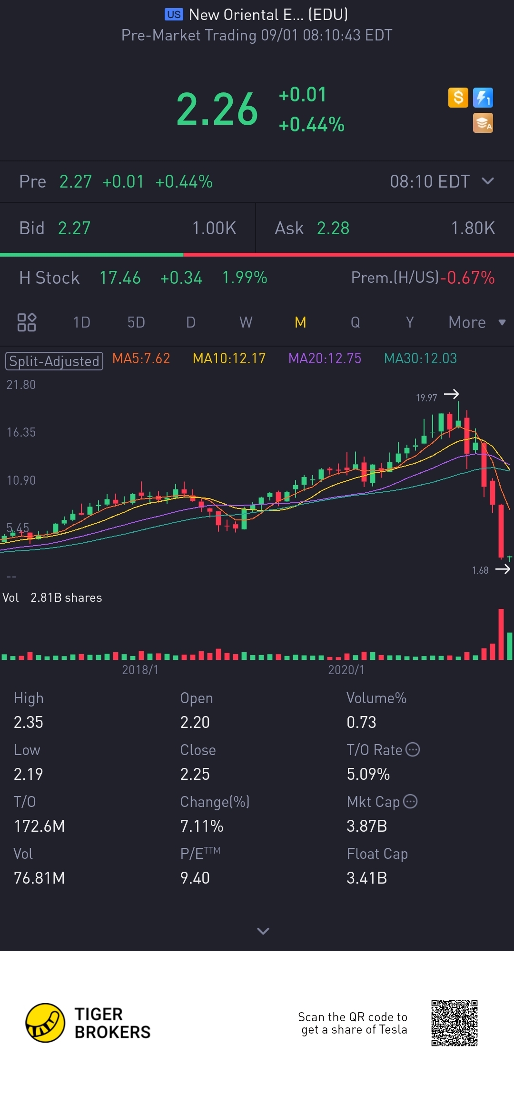
Task: Expand the 08:10 EDT pre-market dropdown
Action: (x=488, y=181)
